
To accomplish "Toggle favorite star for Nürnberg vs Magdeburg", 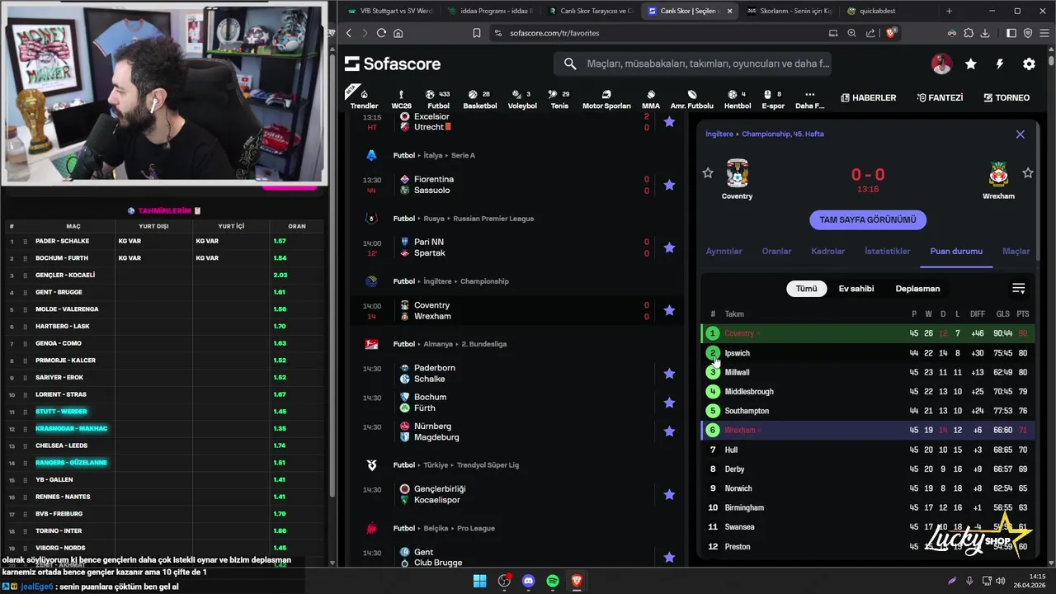I will coord(669,431).
